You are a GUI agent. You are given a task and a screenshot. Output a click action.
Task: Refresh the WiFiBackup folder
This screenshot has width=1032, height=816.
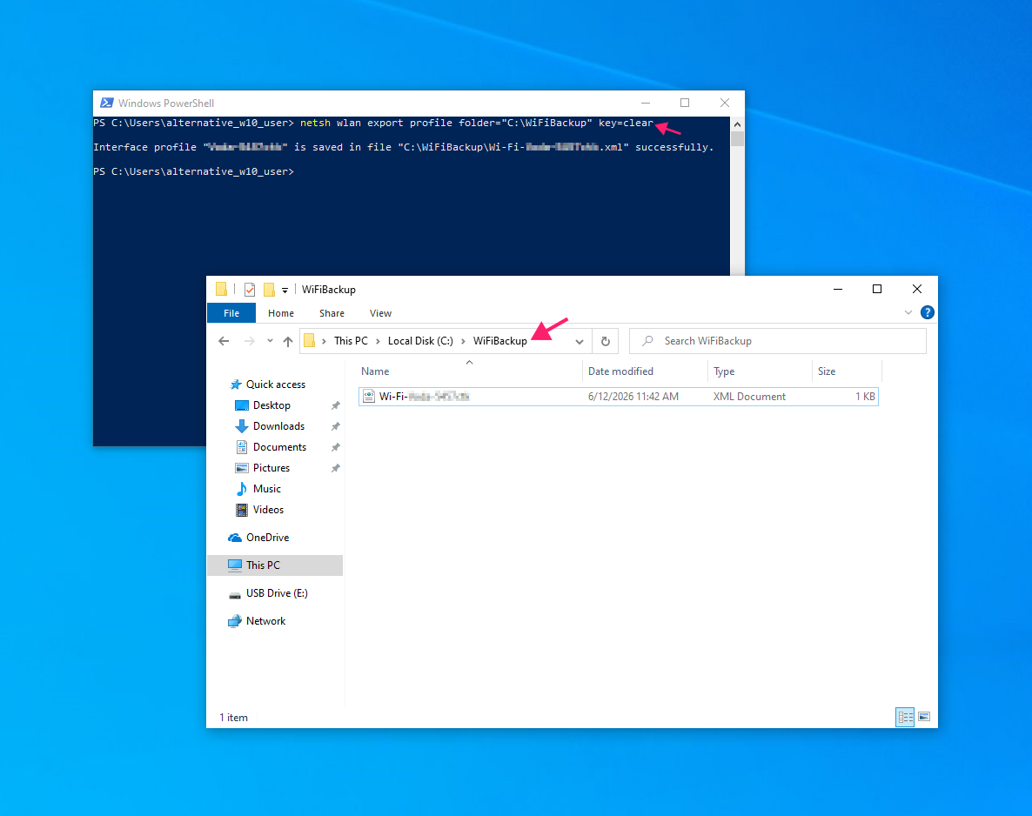pos(606,341)
